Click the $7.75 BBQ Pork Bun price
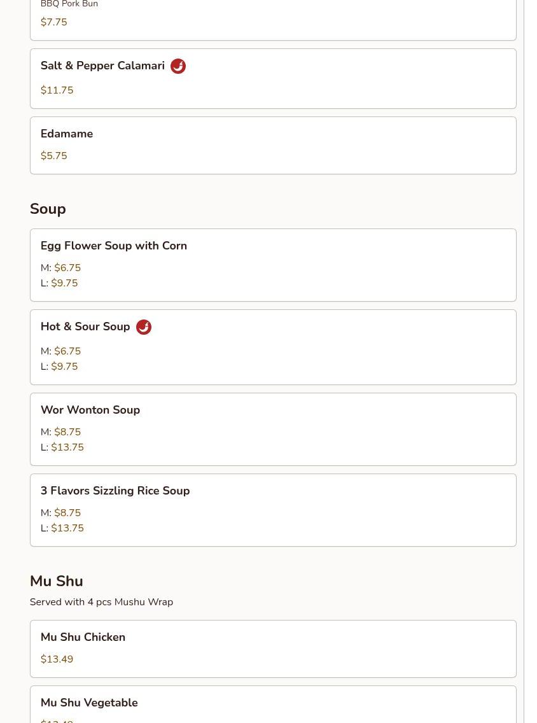This screenshot has height=723, width=537. click(x=53, y=22)
